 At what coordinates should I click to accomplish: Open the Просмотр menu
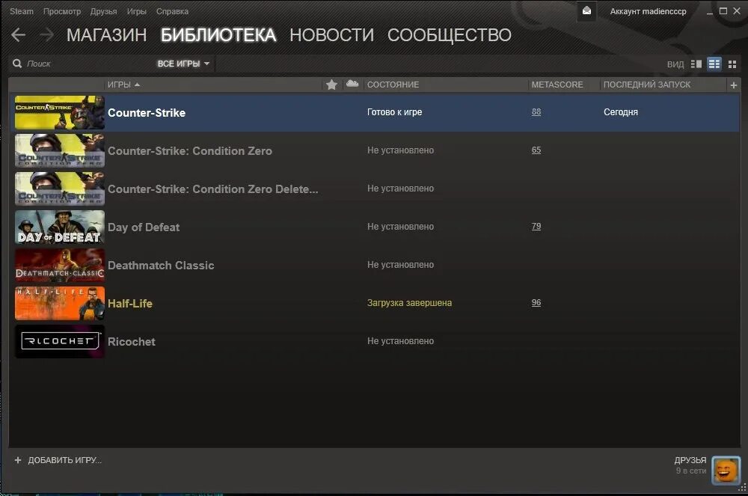coord(62,11)
